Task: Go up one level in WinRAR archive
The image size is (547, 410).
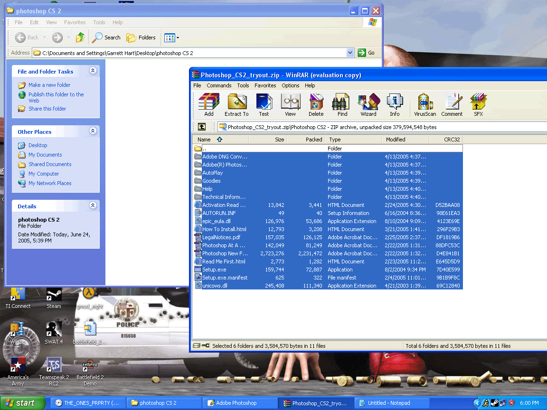Action: pos(202,127)
